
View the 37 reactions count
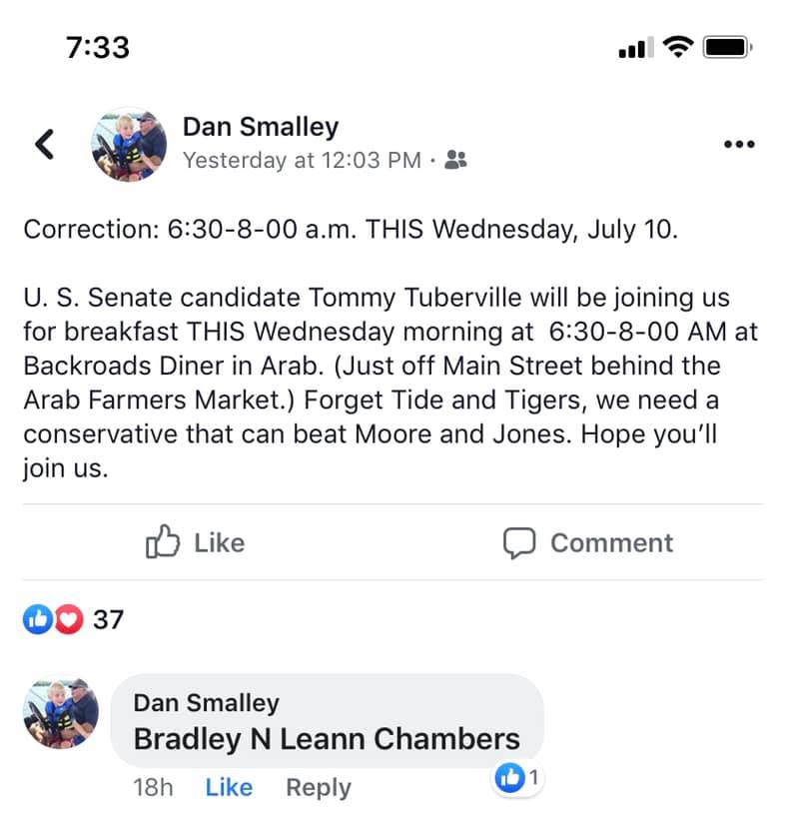[x=108, y=619]
